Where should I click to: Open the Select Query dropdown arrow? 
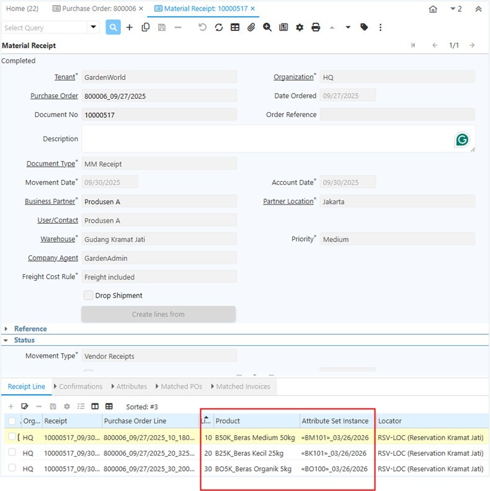tap(94, 27)
